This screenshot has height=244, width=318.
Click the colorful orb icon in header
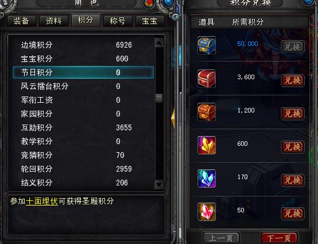[149, 3]
